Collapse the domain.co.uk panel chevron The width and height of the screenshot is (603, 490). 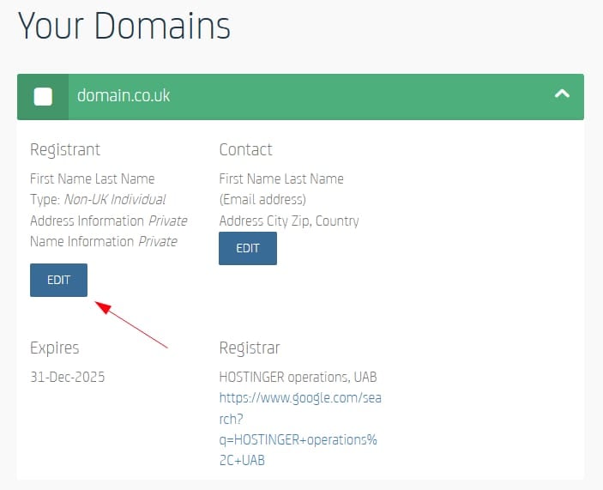coord(562,94)
